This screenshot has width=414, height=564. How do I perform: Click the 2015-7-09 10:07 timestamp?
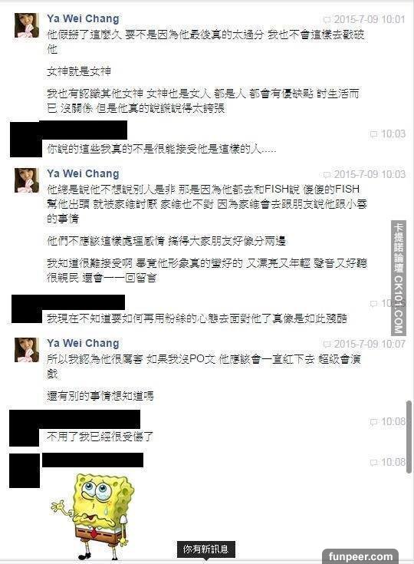coord(370,345)
